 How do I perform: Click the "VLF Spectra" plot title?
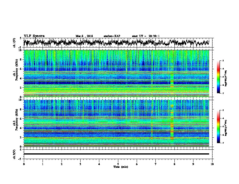tap(34, 36)
